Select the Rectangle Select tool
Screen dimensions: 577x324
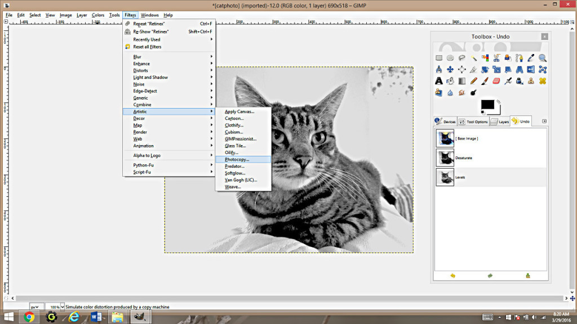pyautogui.click(x=439, y=58)
